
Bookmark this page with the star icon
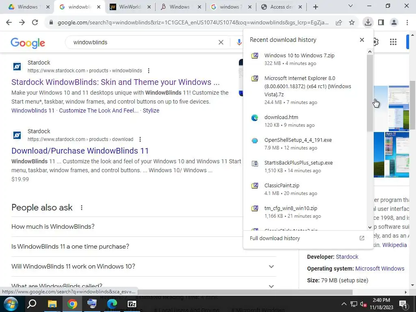click(352, 23)
